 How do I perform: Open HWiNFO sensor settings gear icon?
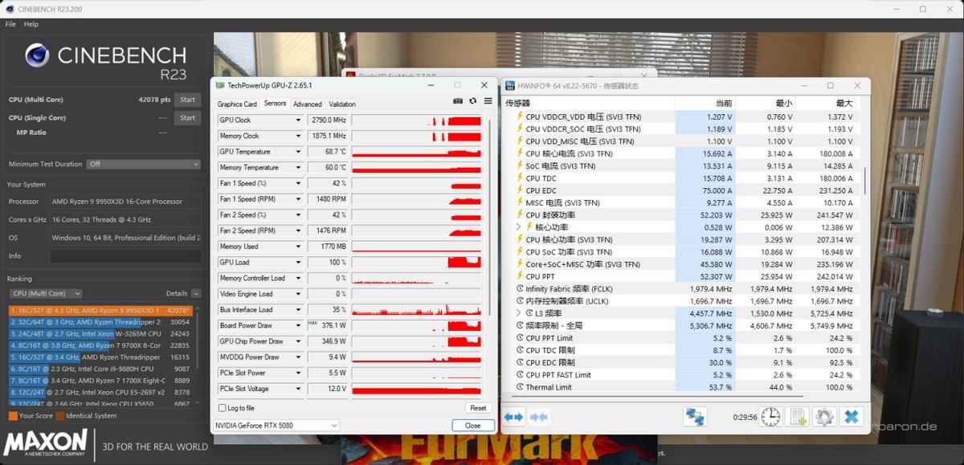(824, 417)
